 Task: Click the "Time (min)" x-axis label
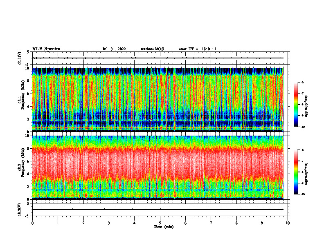pyautogui.click(x=164, y=227)
